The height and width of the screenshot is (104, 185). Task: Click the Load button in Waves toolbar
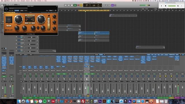pos(51,12)
